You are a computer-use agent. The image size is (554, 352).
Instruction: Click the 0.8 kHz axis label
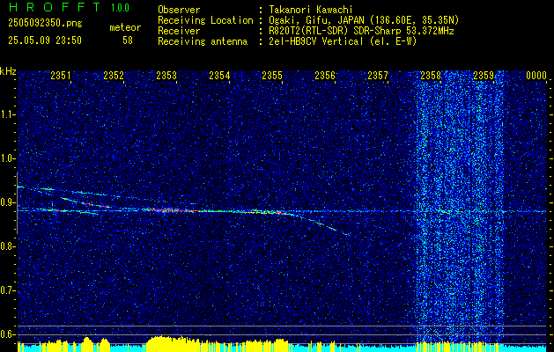(x=7, y=246)
